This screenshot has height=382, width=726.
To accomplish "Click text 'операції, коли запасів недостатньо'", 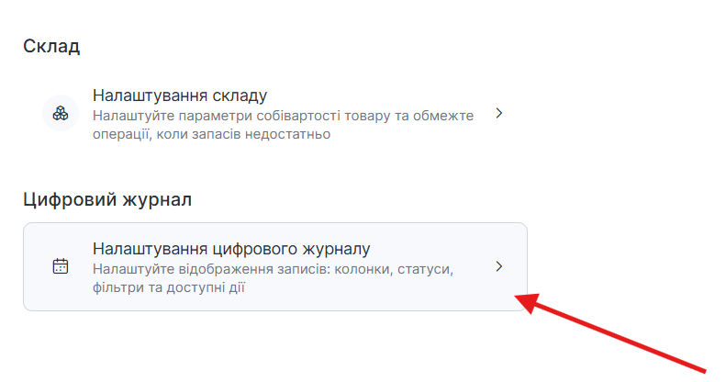I will pos(211,134).
